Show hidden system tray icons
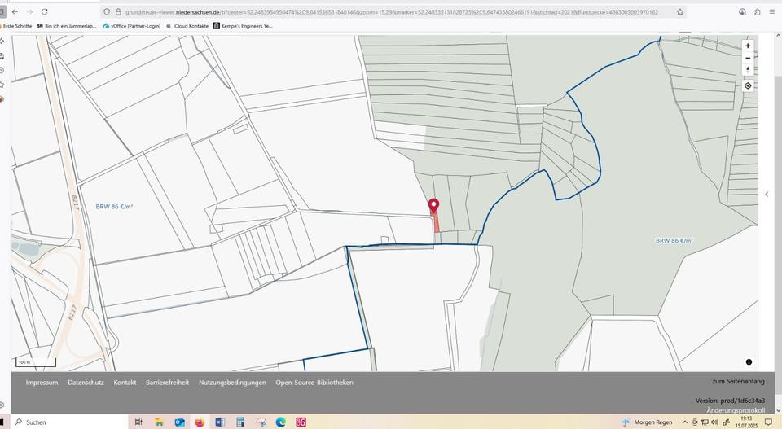Screen dimensions: 782x429 [x=684, y=422]
